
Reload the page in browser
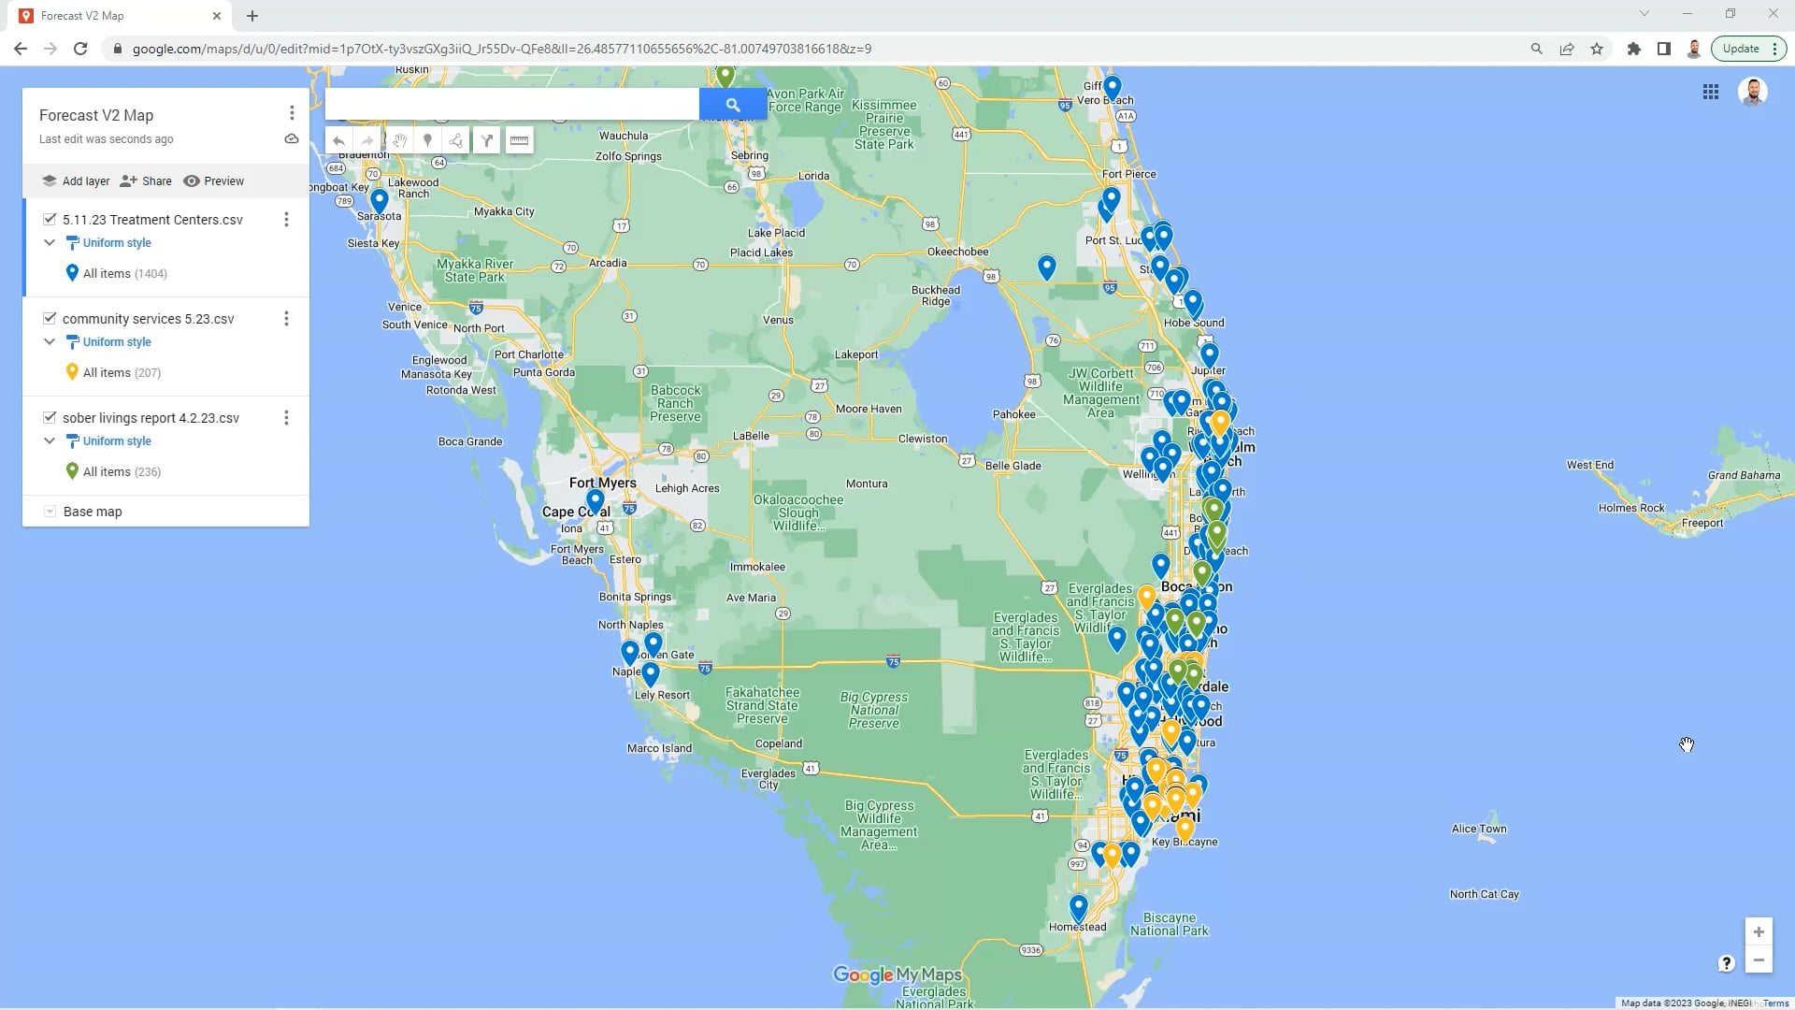tap(80, 49)
